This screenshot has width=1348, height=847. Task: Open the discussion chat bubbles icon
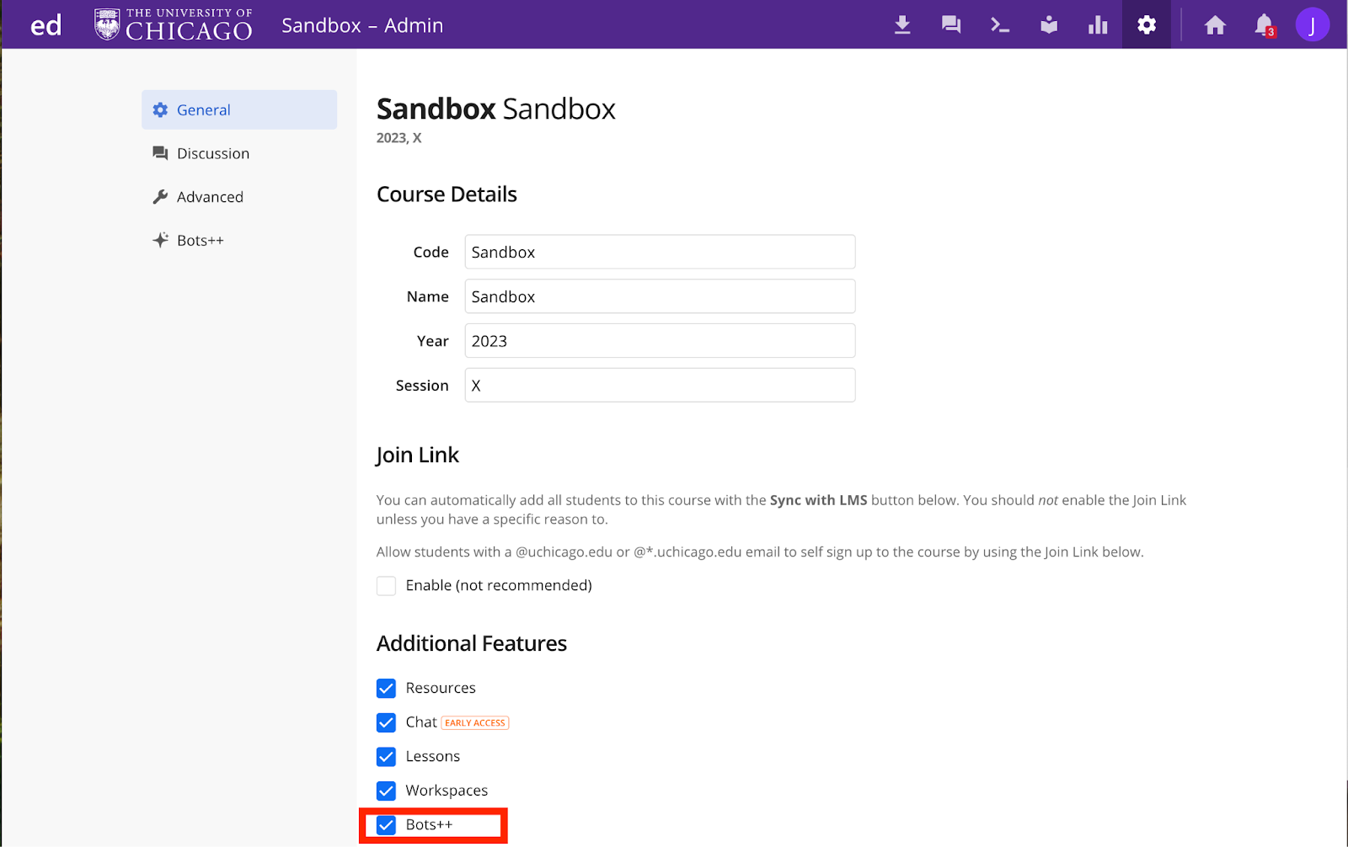click(x=951, y=25)
